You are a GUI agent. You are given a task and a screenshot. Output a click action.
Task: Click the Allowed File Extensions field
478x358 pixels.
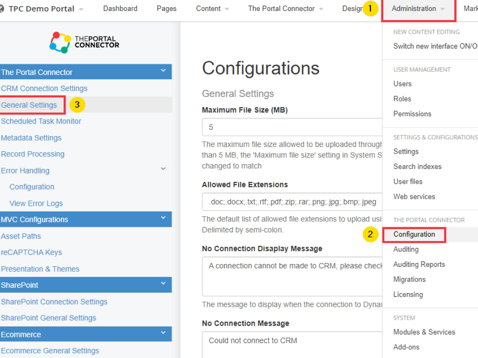point(292,201)
